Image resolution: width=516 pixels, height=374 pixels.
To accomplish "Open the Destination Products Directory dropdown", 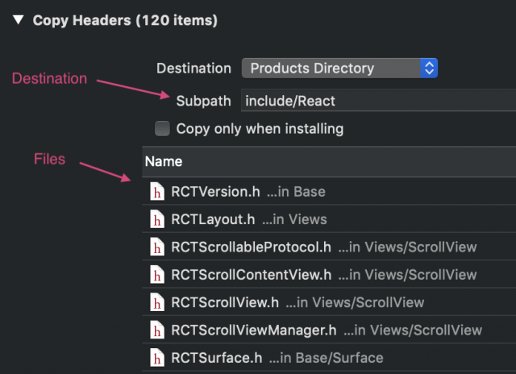I will 339,68.
